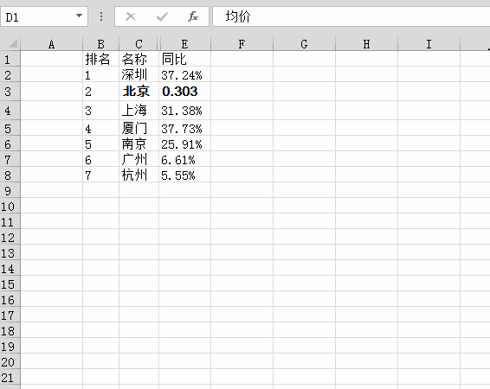The height and width of the screenshot is (389, 490).
Task: Select row 21 header
Action: pos(10,377)
